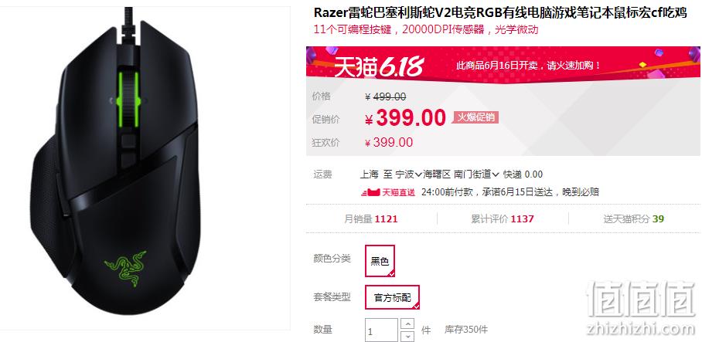702x342 pixels.
Task: Click the zhizhizhi.com watermark logo
Action: [642, 307]
